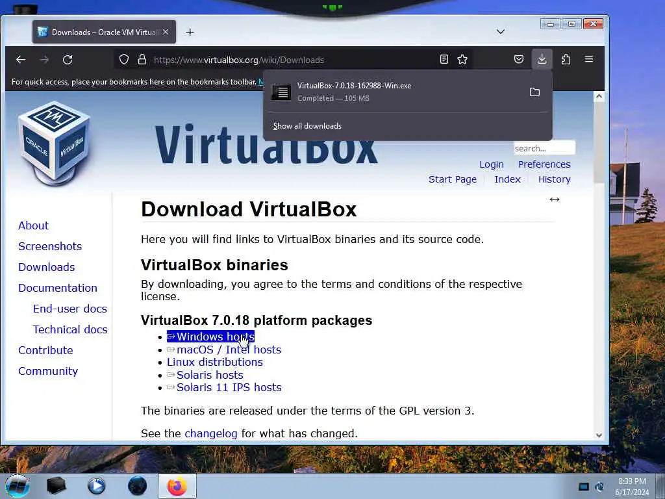Open the Index link
The width and height of the screenshot is (665, 499).
point(507,179)
